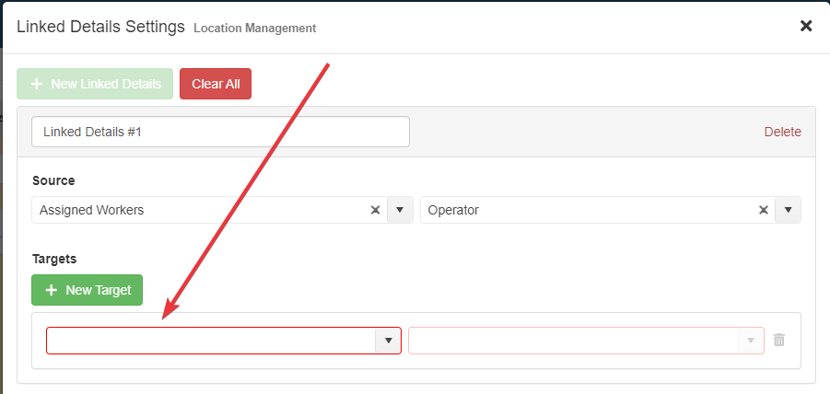Close the Linked Details Settings dialog

click(806, 26)
